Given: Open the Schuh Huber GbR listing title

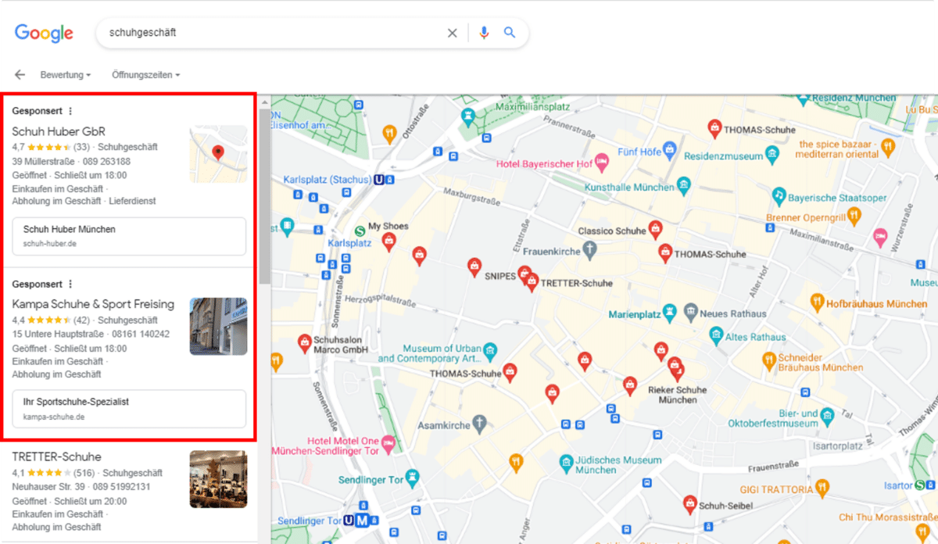Looking at the screenshot, I should point(59,131).
